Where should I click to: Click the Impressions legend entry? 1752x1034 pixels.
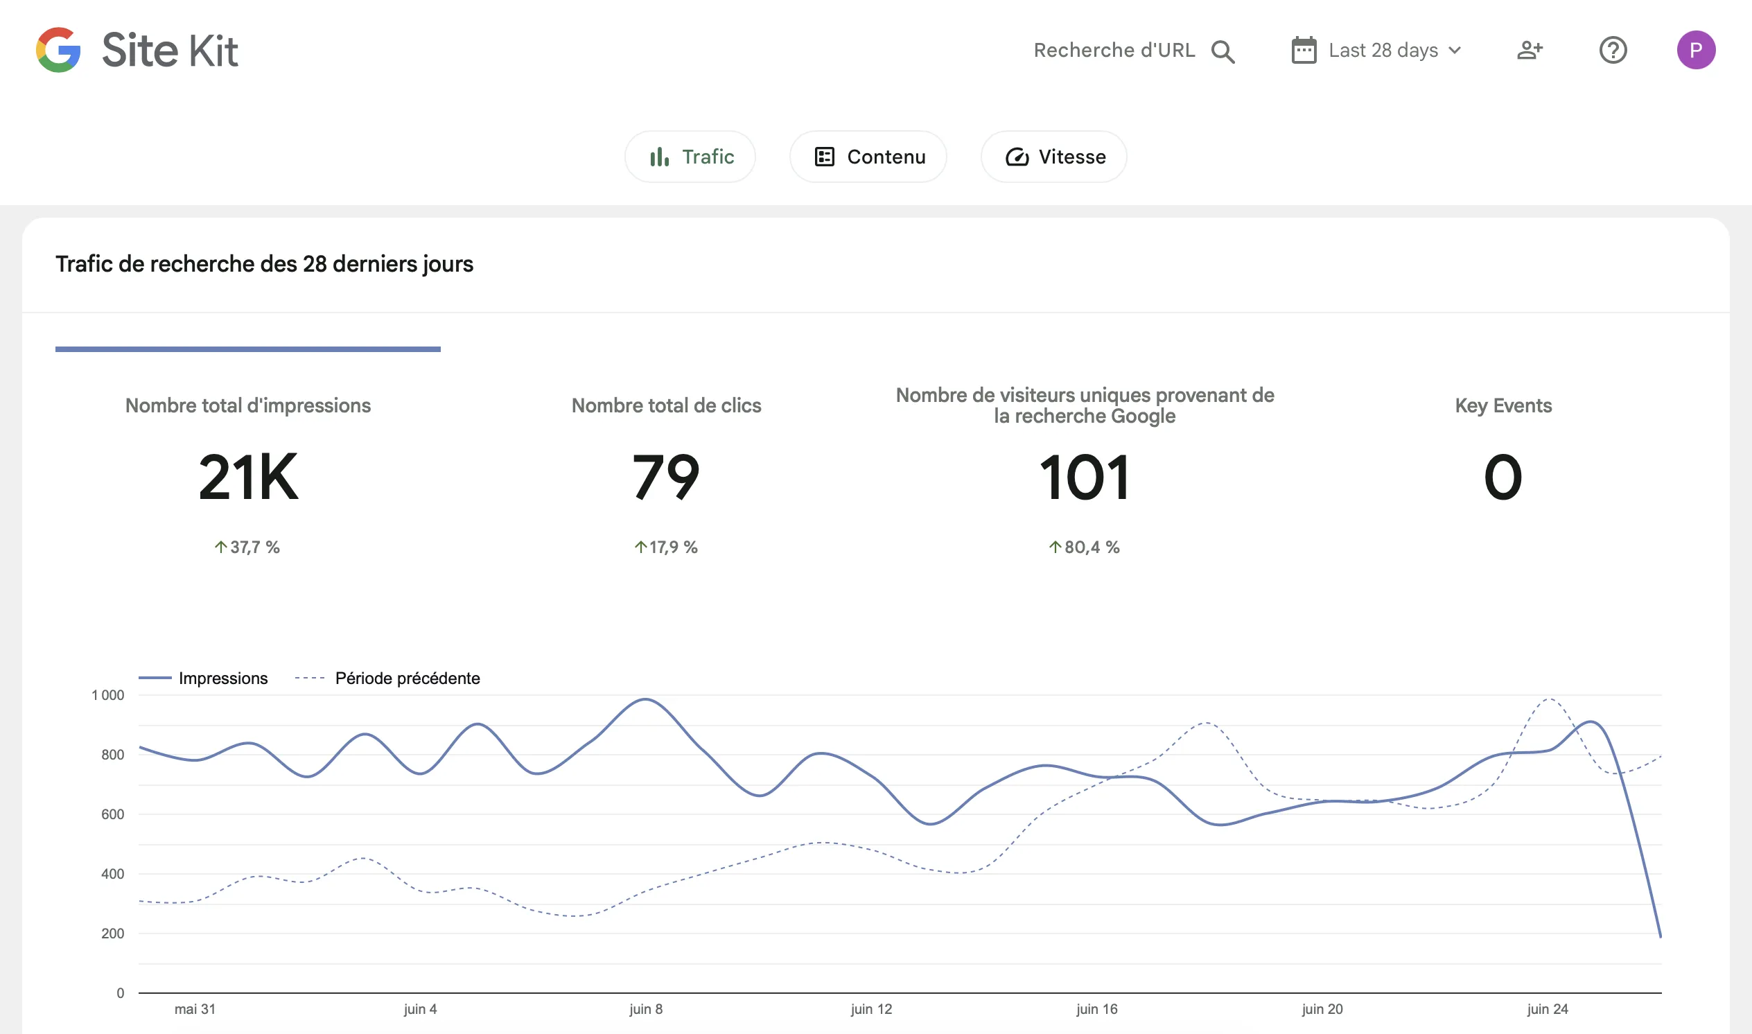coord(203,678)
